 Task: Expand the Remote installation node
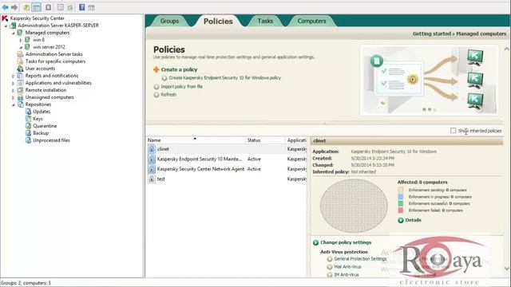pos(14,90)
